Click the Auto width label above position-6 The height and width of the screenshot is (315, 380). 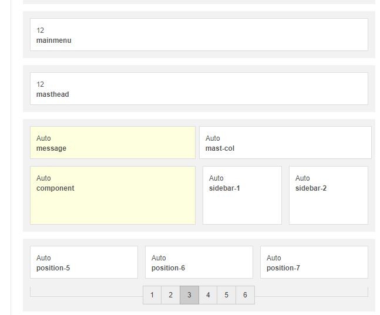[159, 258]
